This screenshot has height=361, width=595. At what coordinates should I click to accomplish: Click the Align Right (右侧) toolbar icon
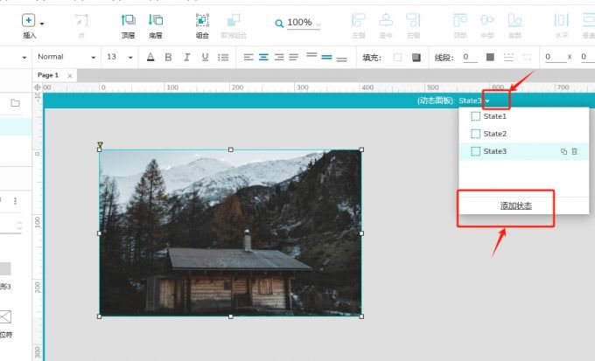click(413, 20)
